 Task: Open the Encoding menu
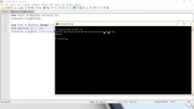[26, 5]
